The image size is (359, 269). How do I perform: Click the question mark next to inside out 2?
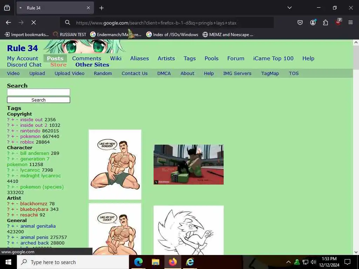[x=8, y=125]
